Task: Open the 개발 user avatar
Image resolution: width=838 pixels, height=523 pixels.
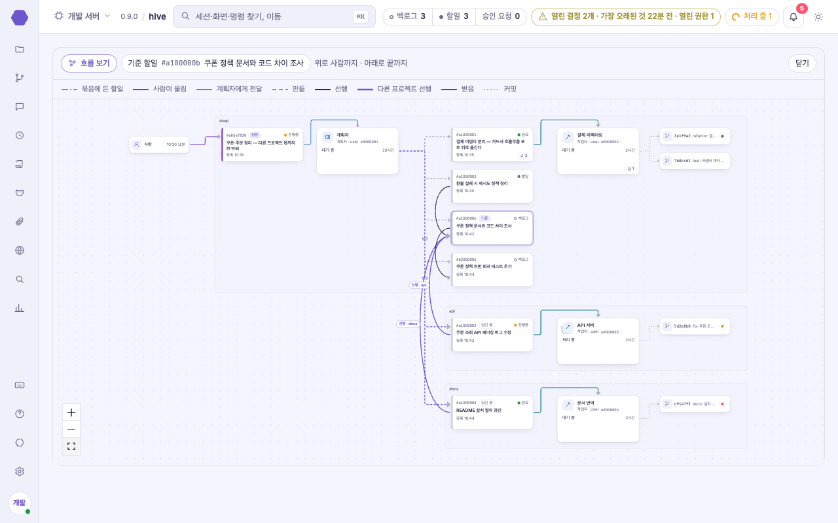Action: tap(20, 503)
